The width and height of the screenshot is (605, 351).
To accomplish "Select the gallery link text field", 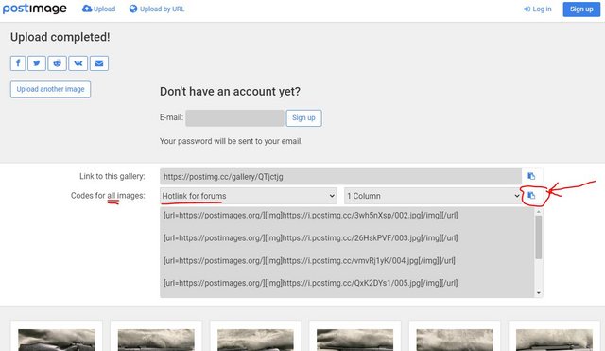I will (x=340, y=177).
